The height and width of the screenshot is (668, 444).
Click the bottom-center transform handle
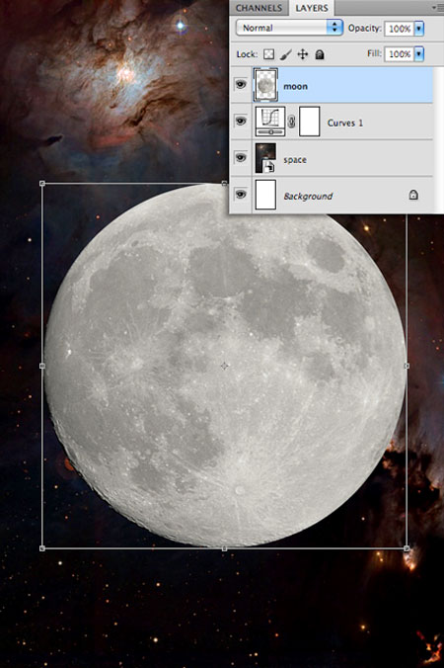tap(225, 548)
